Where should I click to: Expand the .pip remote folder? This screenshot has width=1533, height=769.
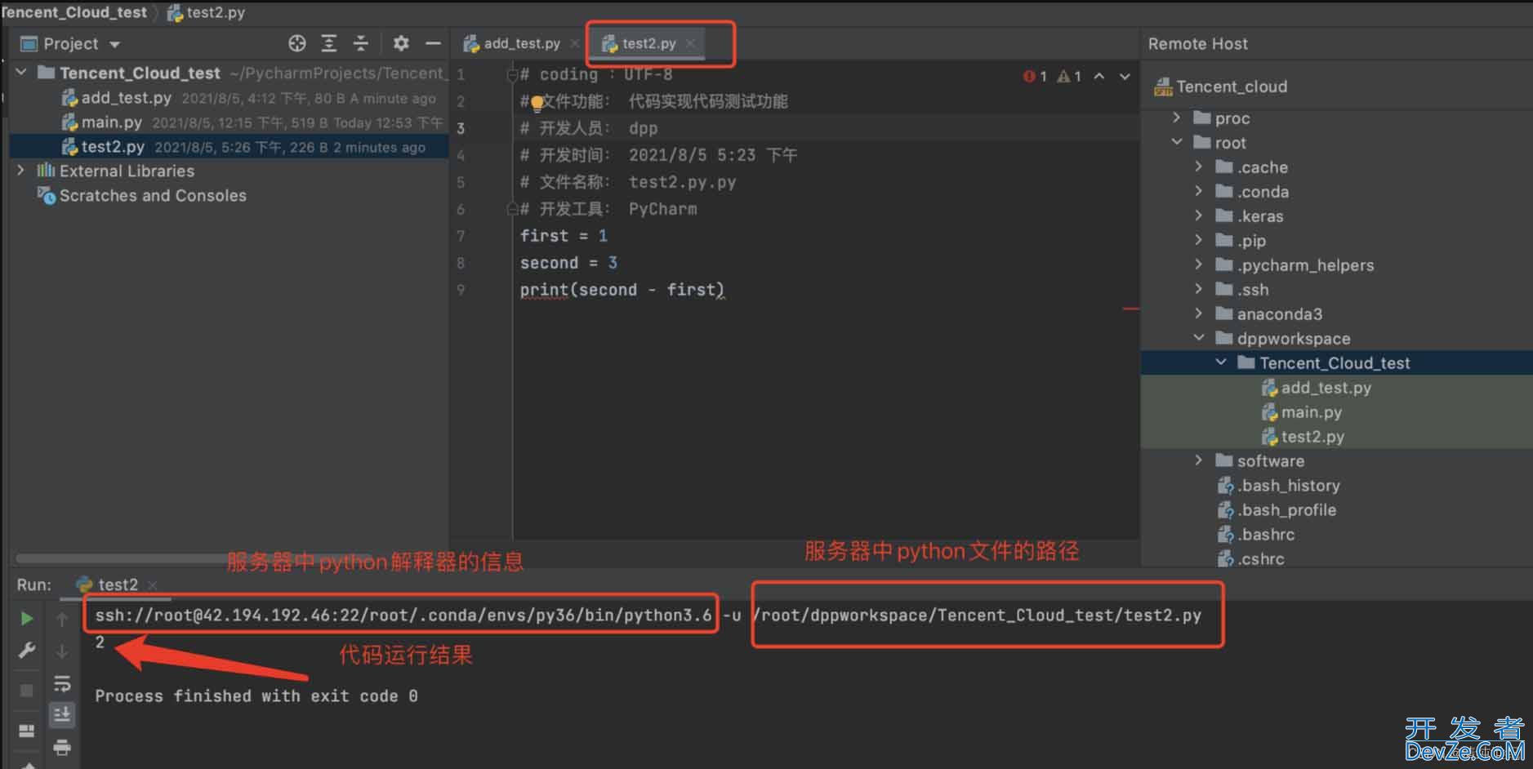pos(1199,240)
